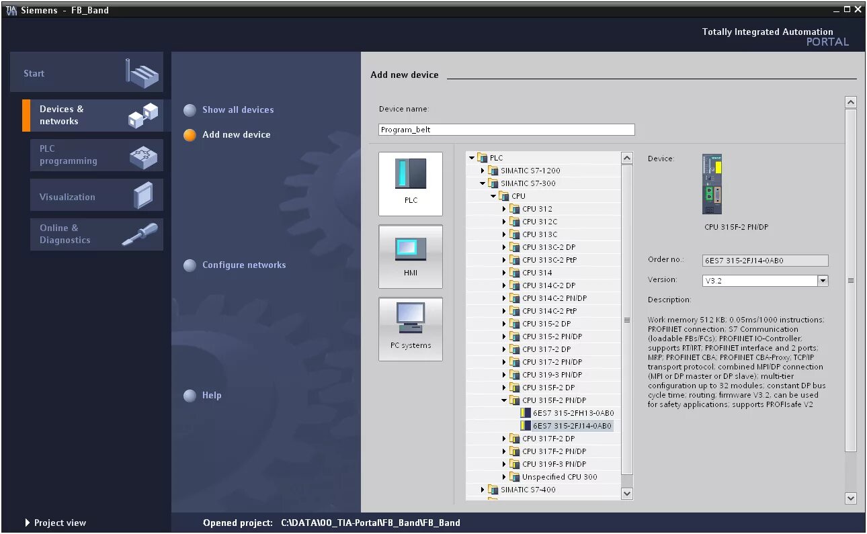Select the Show all devices radio bullet

tap(190, 110)
